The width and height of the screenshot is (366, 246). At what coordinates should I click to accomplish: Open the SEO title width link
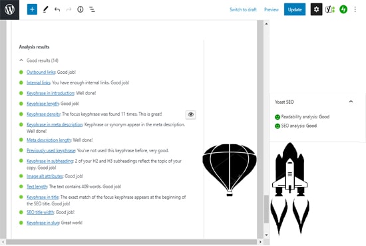point(41,212)
